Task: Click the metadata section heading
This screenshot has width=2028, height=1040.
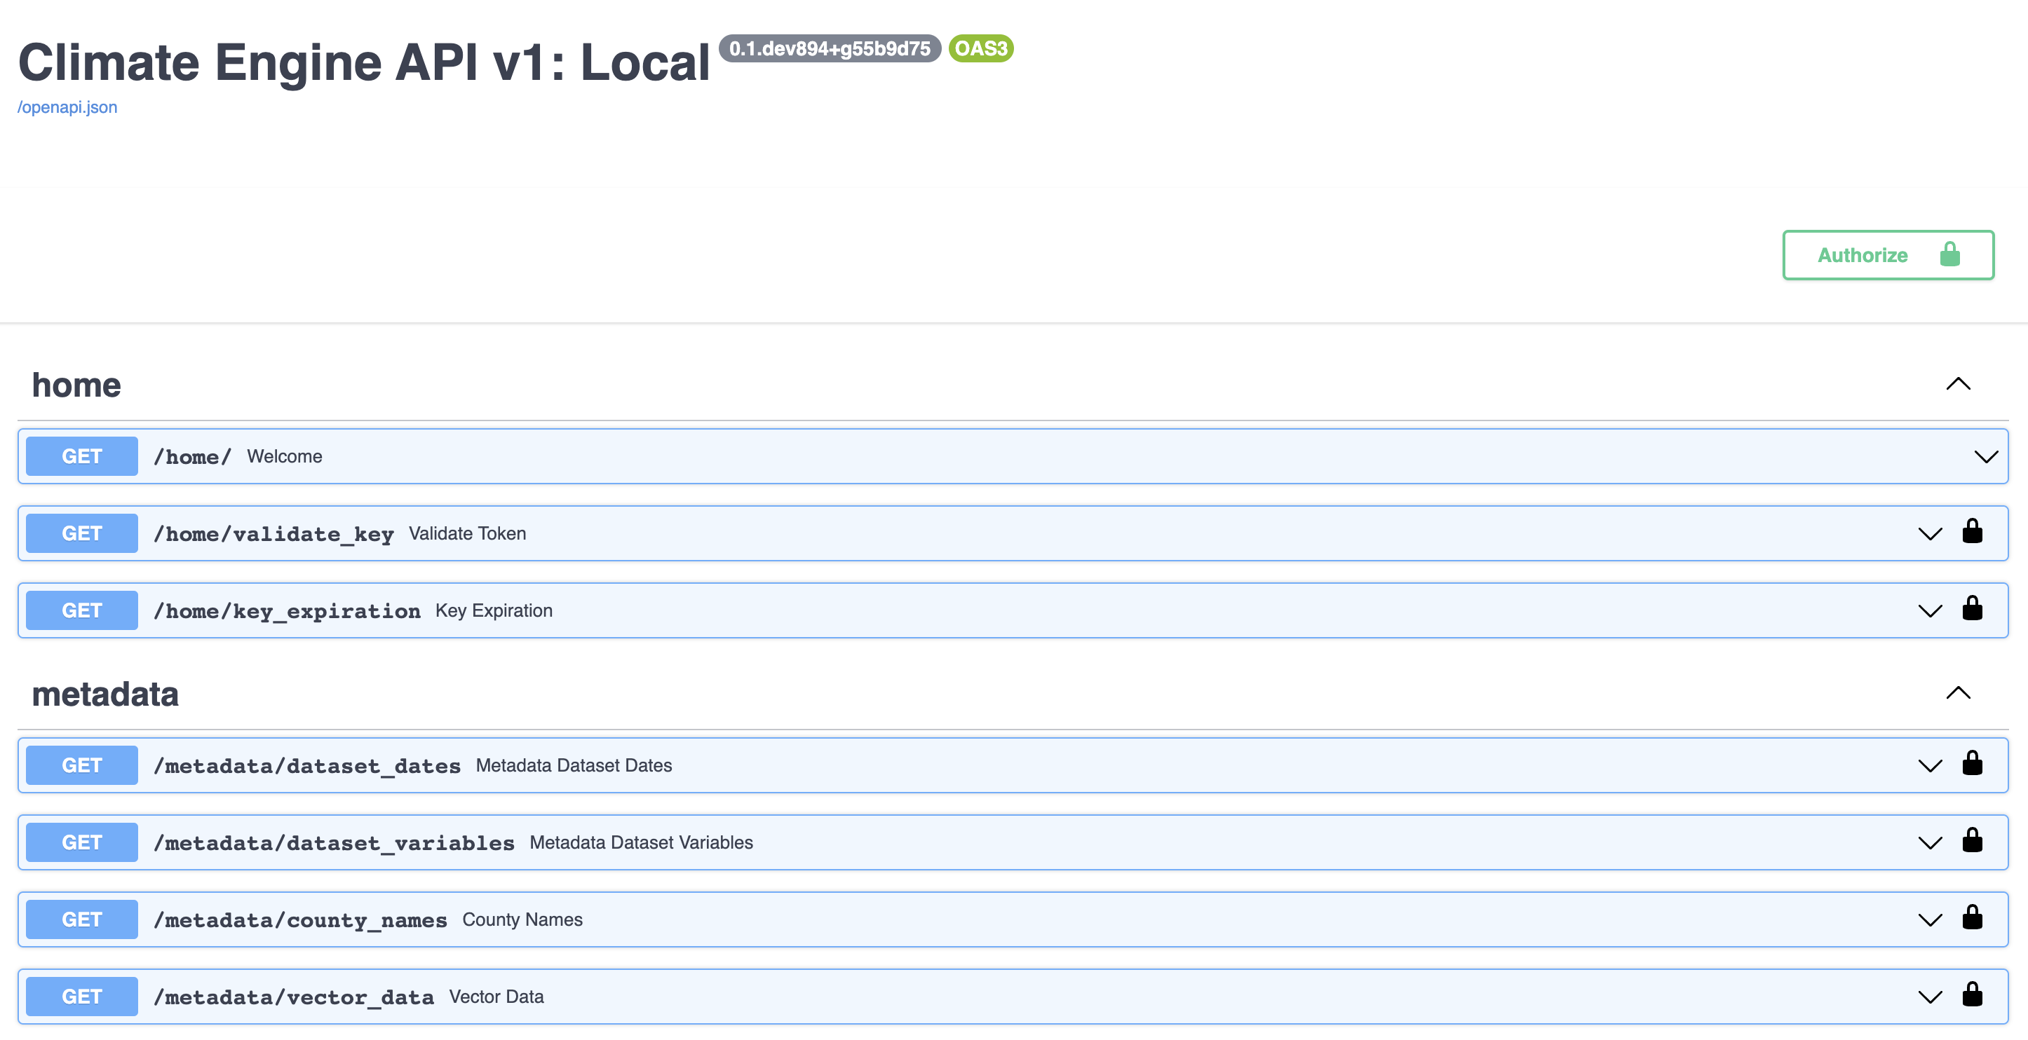Action: point(104,694)
